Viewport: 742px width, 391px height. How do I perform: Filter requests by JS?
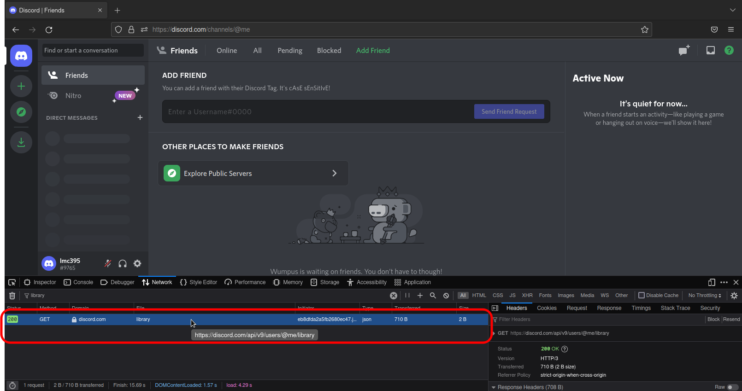tap(512, 296)
